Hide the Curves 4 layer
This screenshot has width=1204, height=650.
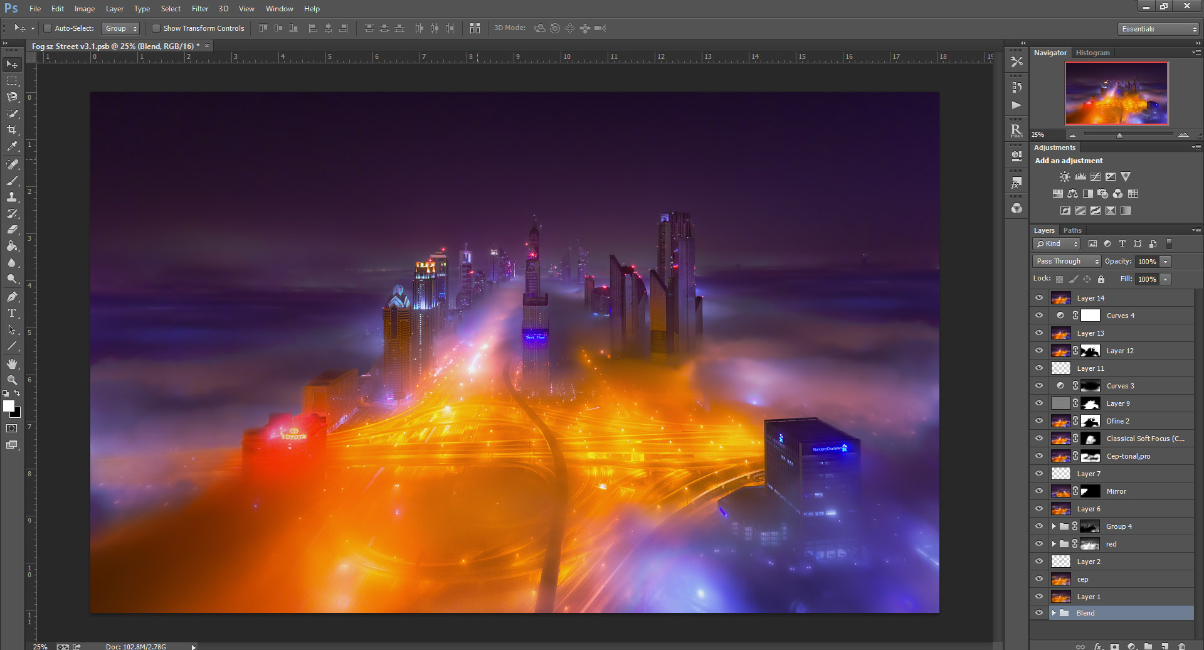coord(1039,316)
